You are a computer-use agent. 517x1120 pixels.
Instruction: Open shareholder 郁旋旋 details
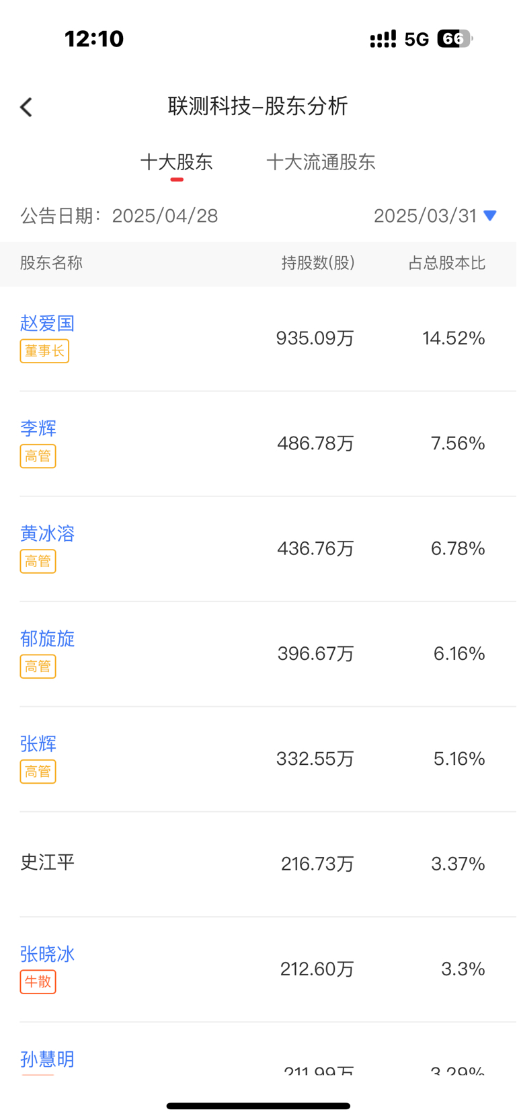coord(47,638)
